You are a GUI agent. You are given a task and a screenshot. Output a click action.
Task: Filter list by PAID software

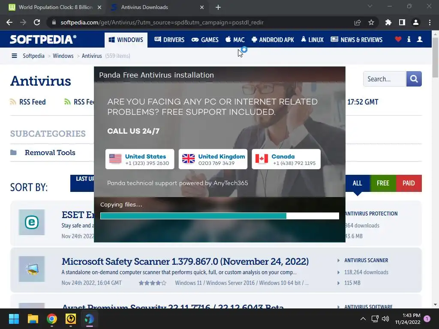click(x=409, y=183)
